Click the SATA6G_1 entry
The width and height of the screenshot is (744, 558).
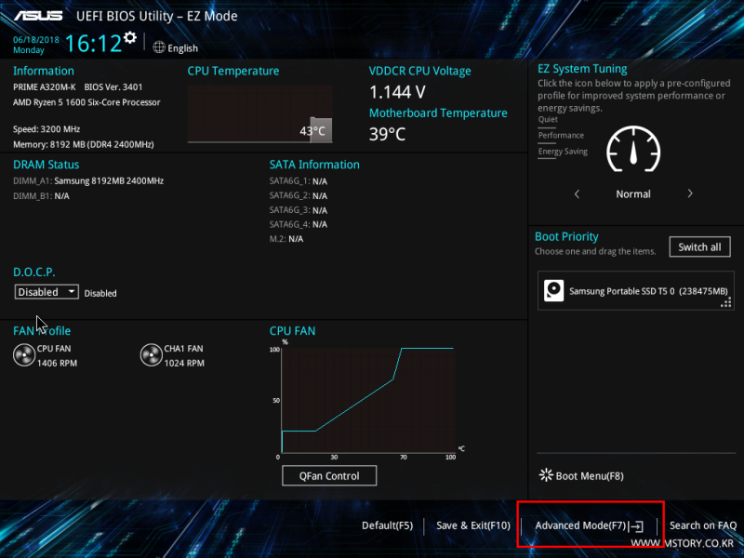click(x=299, y=181)
